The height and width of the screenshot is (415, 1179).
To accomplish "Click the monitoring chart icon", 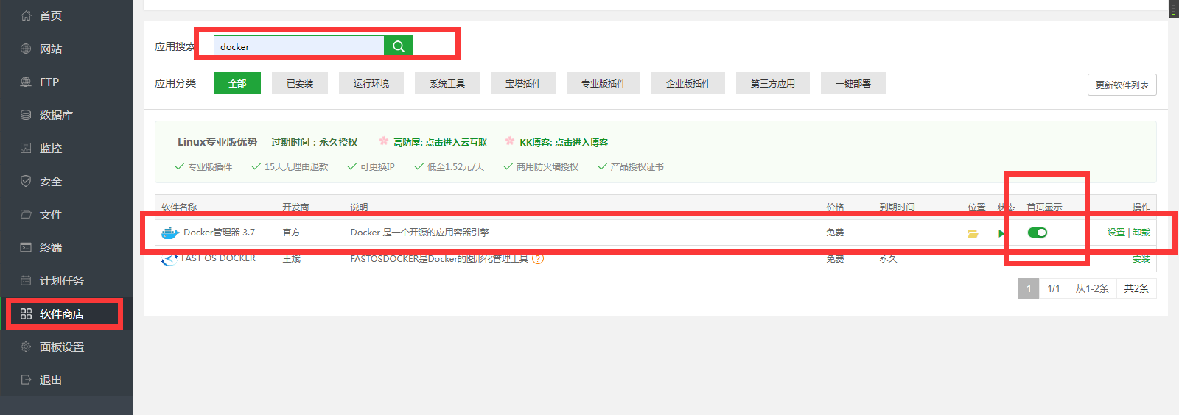I will pos(26,148).
